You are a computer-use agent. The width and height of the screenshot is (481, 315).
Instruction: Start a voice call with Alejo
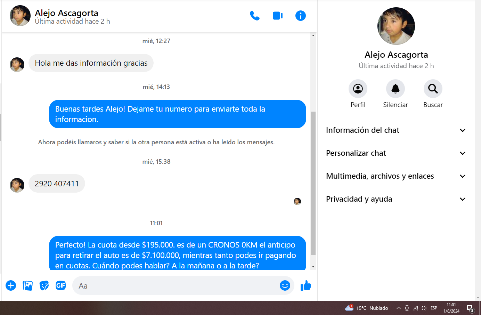coord(254,16)
